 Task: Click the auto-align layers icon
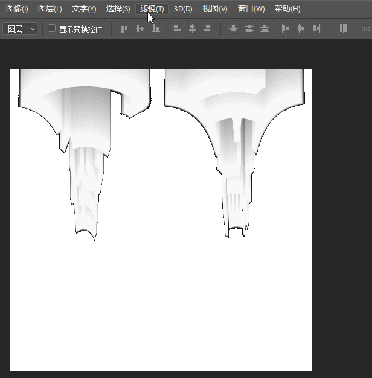(x=343, y=28)
